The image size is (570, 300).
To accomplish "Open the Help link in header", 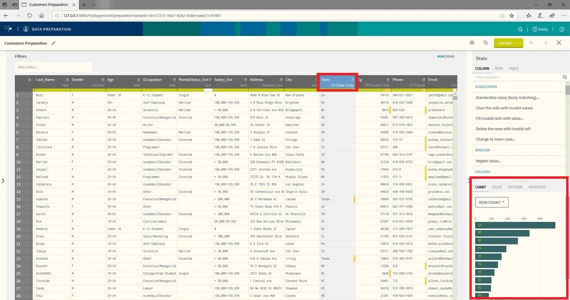I will point(540,29).
